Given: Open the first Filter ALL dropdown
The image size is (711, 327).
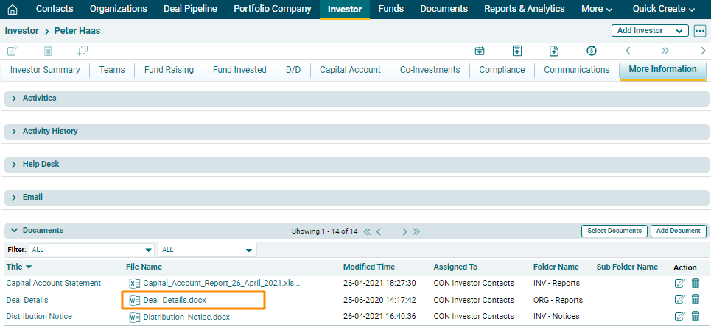Looking at the screenshot, I should click(91, 250).
